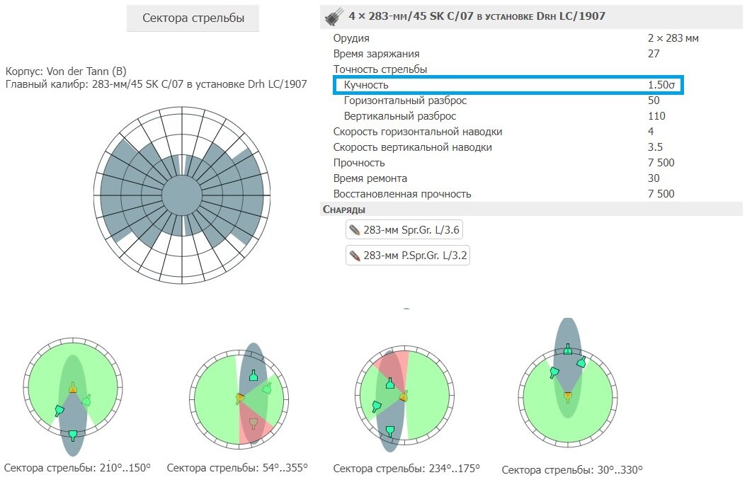Click orange turret marker in 234°..175° diagram
This screenshot has height=492, width=752.
[x=404, y=396]
